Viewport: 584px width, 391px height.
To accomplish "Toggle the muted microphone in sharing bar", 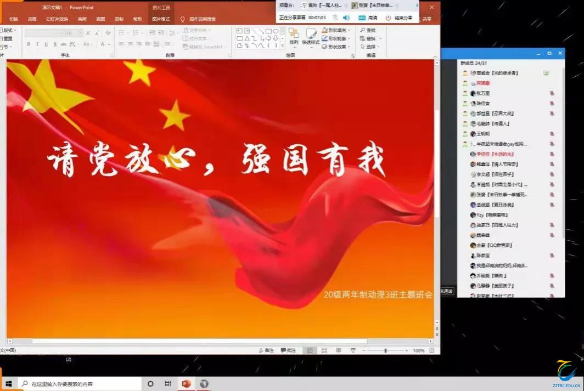I will [335, 18].
